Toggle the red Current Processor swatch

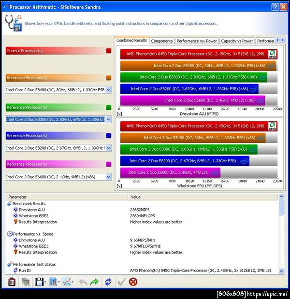coord(109,51)
